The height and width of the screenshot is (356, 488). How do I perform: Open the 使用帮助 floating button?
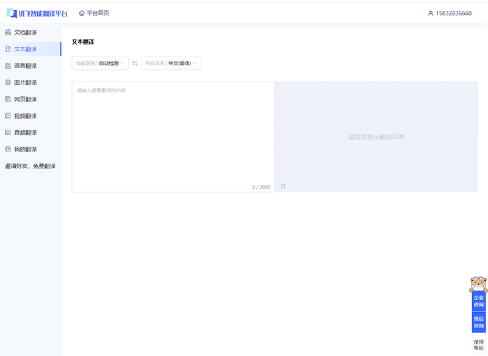coord(478,344)
